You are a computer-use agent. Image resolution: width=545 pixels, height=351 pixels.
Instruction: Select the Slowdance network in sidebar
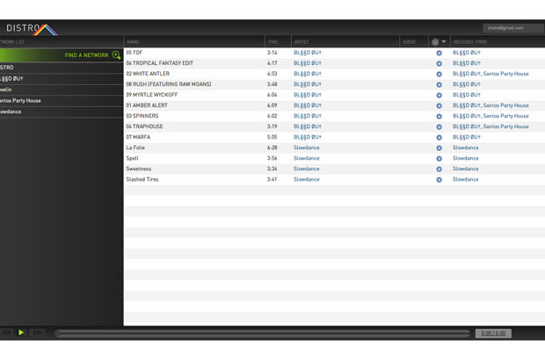(x=62, y=111)
